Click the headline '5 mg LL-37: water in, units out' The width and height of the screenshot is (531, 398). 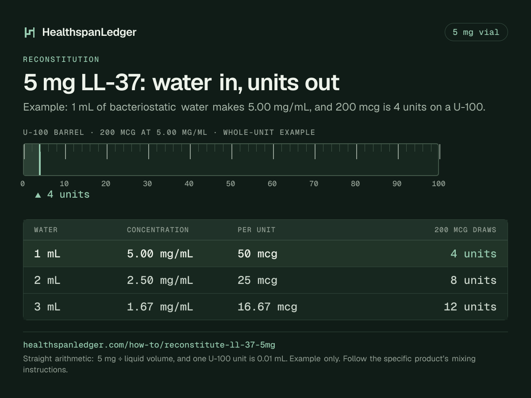point(181,83)
